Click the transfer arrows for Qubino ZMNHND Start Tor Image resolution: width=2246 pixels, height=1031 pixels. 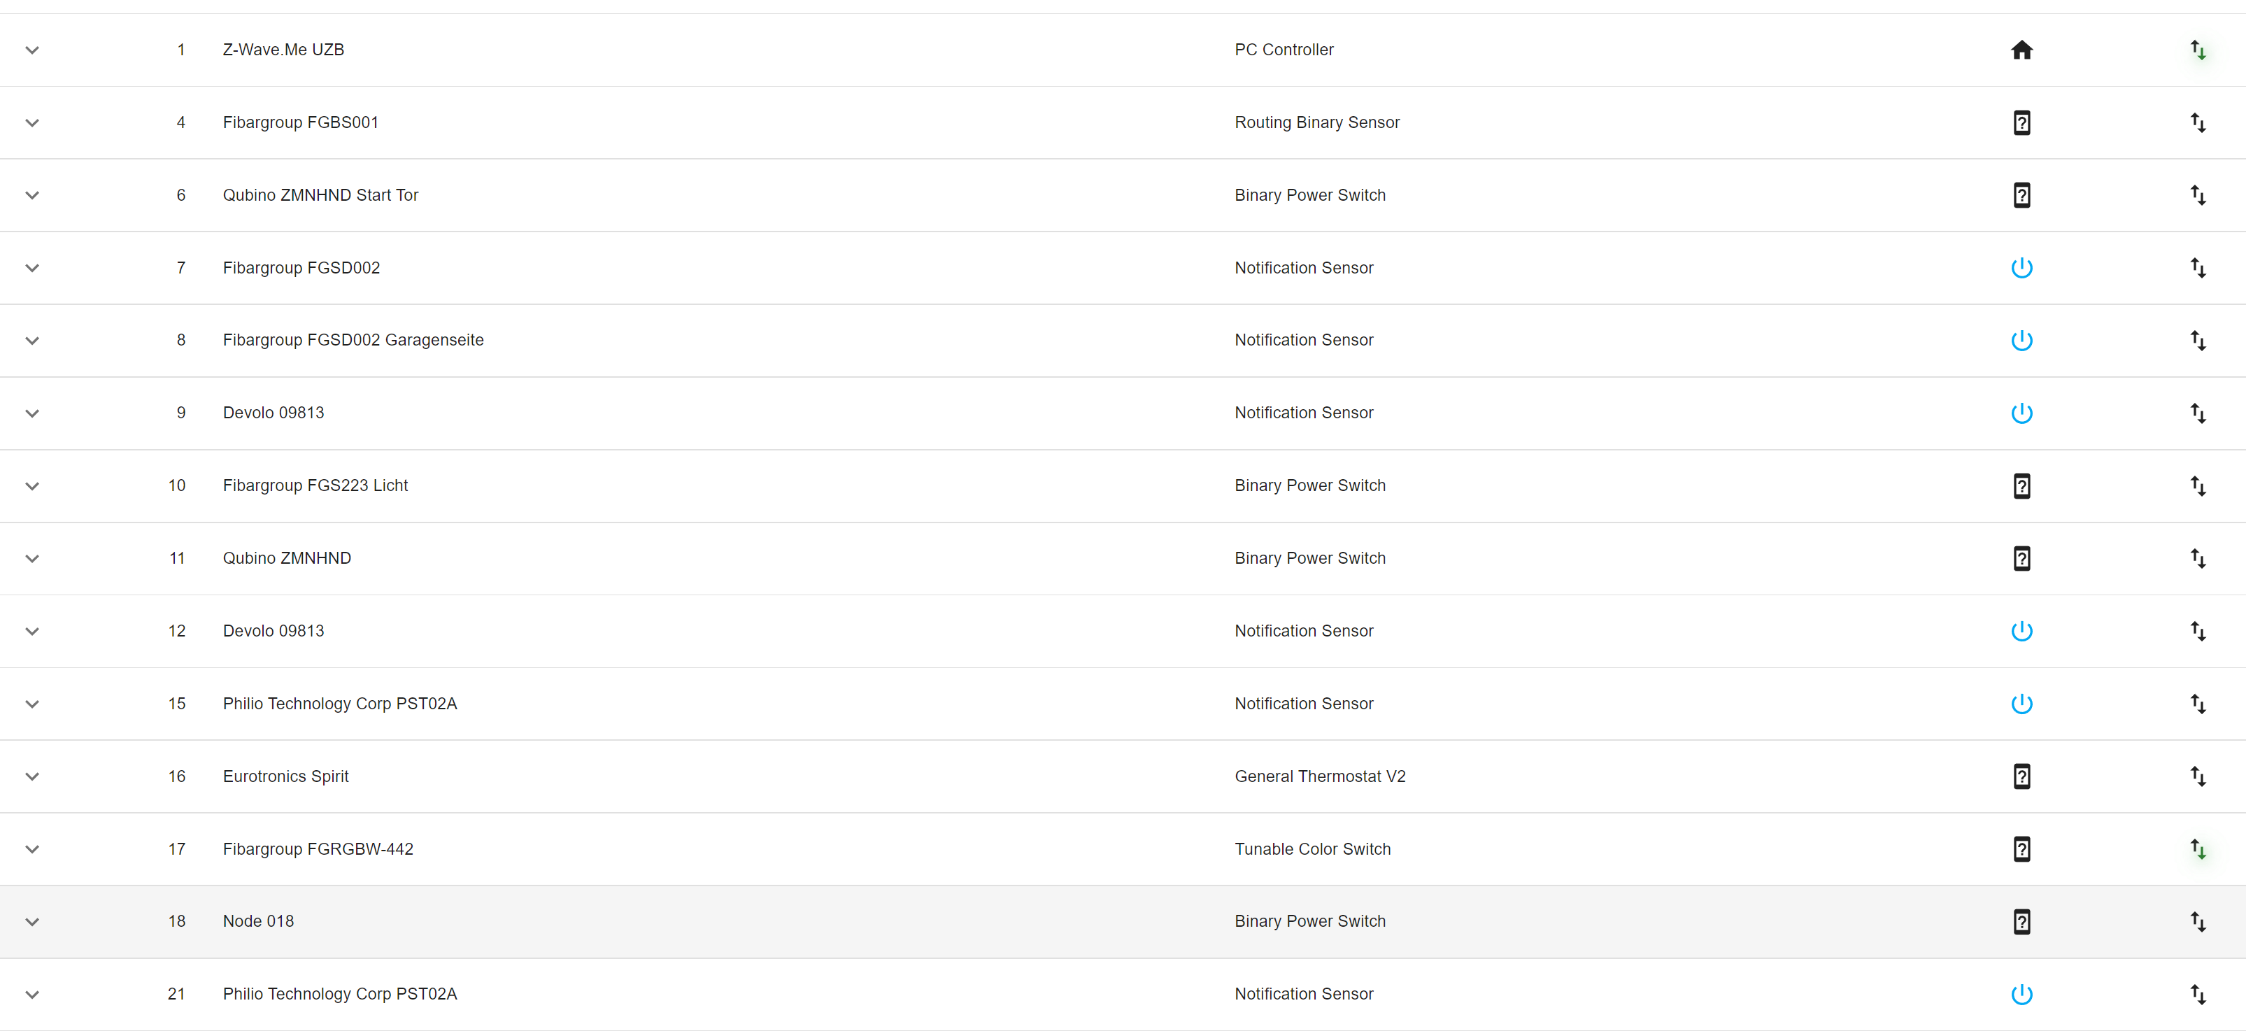point(2197,195)
